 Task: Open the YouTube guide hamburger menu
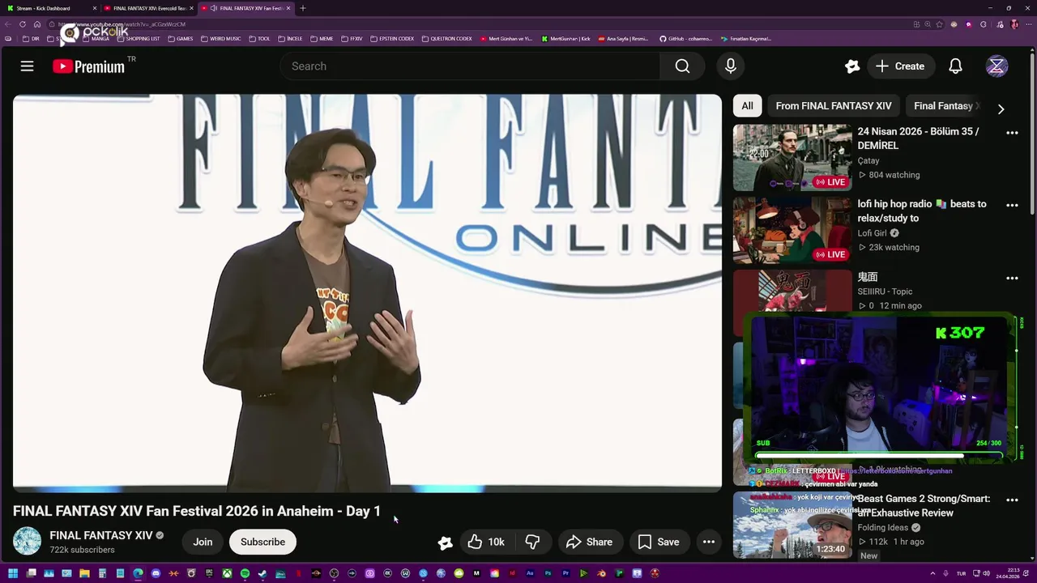27,66
